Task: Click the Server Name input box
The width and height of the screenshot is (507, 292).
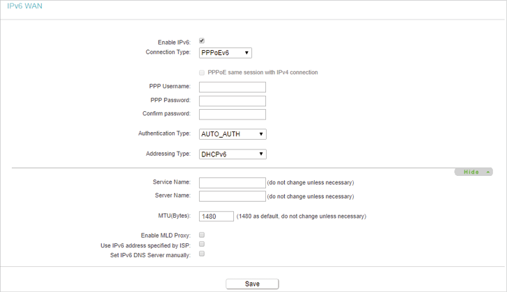Action: coord(233,196)
